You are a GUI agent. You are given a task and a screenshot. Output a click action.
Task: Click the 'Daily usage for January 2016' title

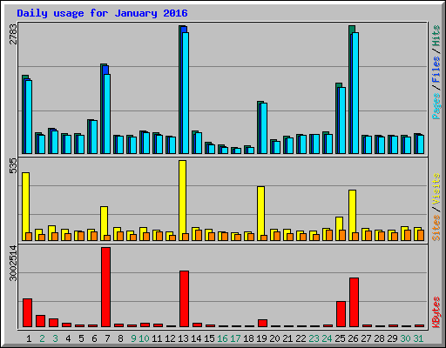[x=102, y=14]
